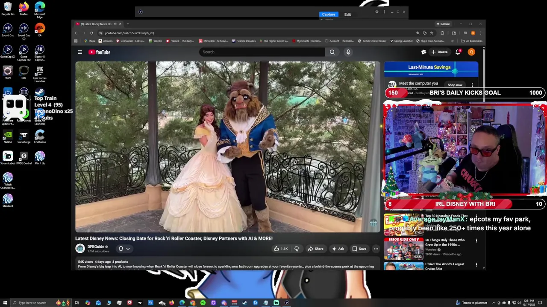The height and width of the screenshot is (307, 547).
Task: Open the 50 Things Only Those Who Grew Up thumbnail
Action: (x=403, y=248)
